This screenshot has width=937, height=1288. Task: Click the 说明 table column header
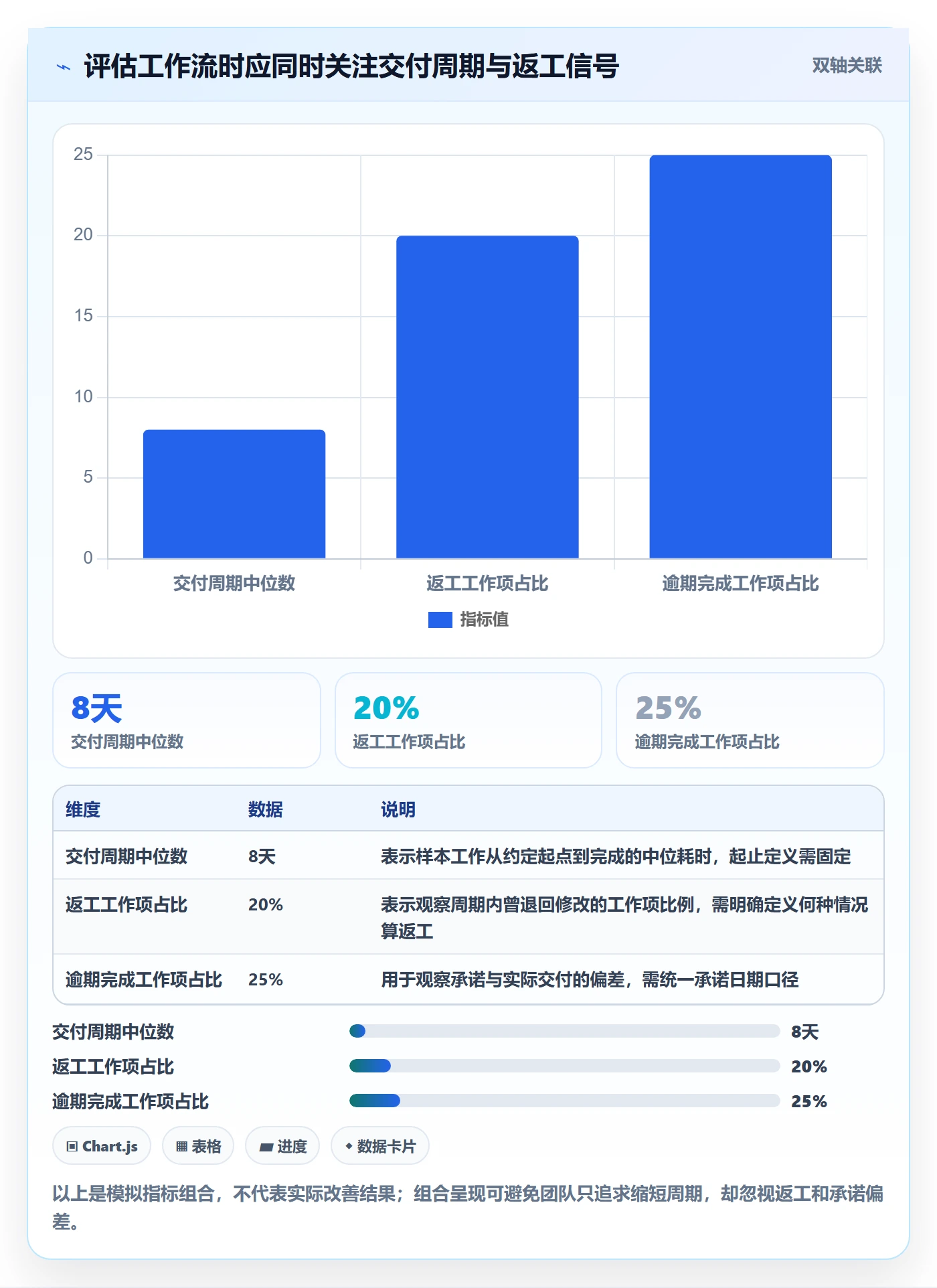coord(398,809)
